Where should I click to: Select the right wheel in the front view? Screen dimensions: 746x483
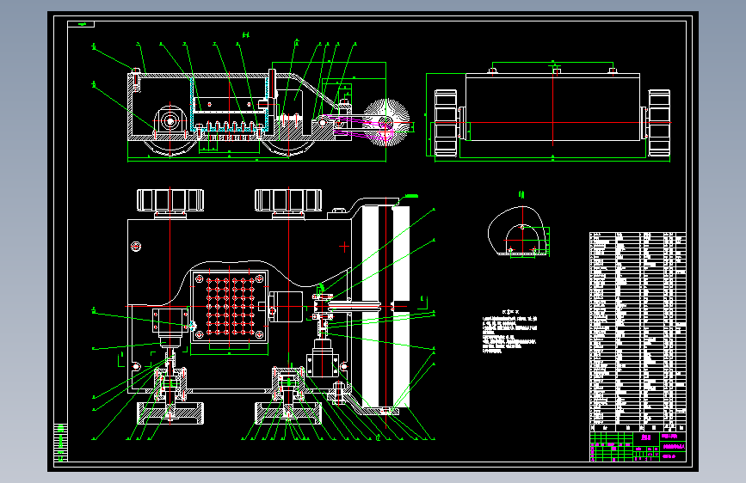click(x=659, y=123)
